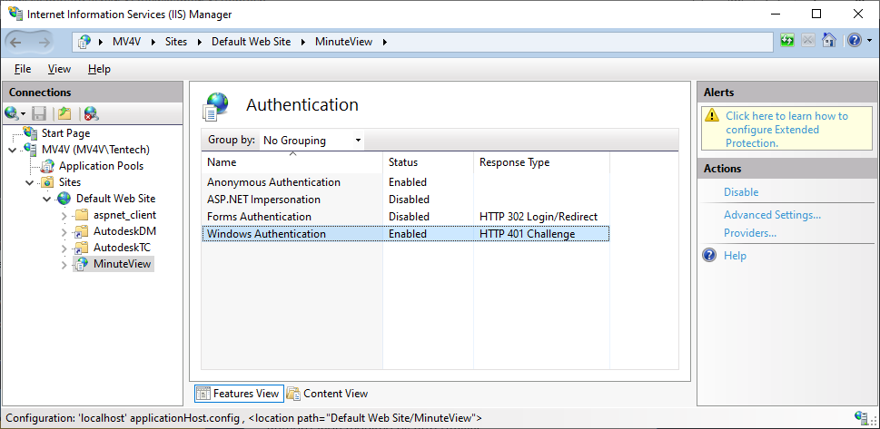Viewport: 880px width, 429px height.
Task: Switch to Content View tab
Action: click(x=327, y=394)
